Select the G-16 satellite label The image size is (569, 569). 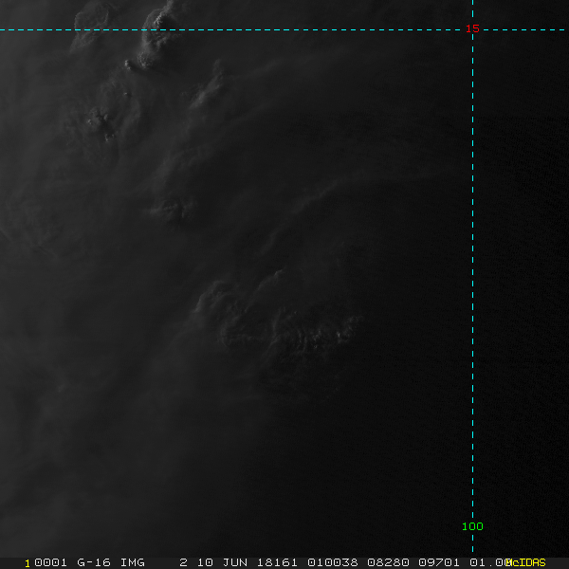[94, 562]
